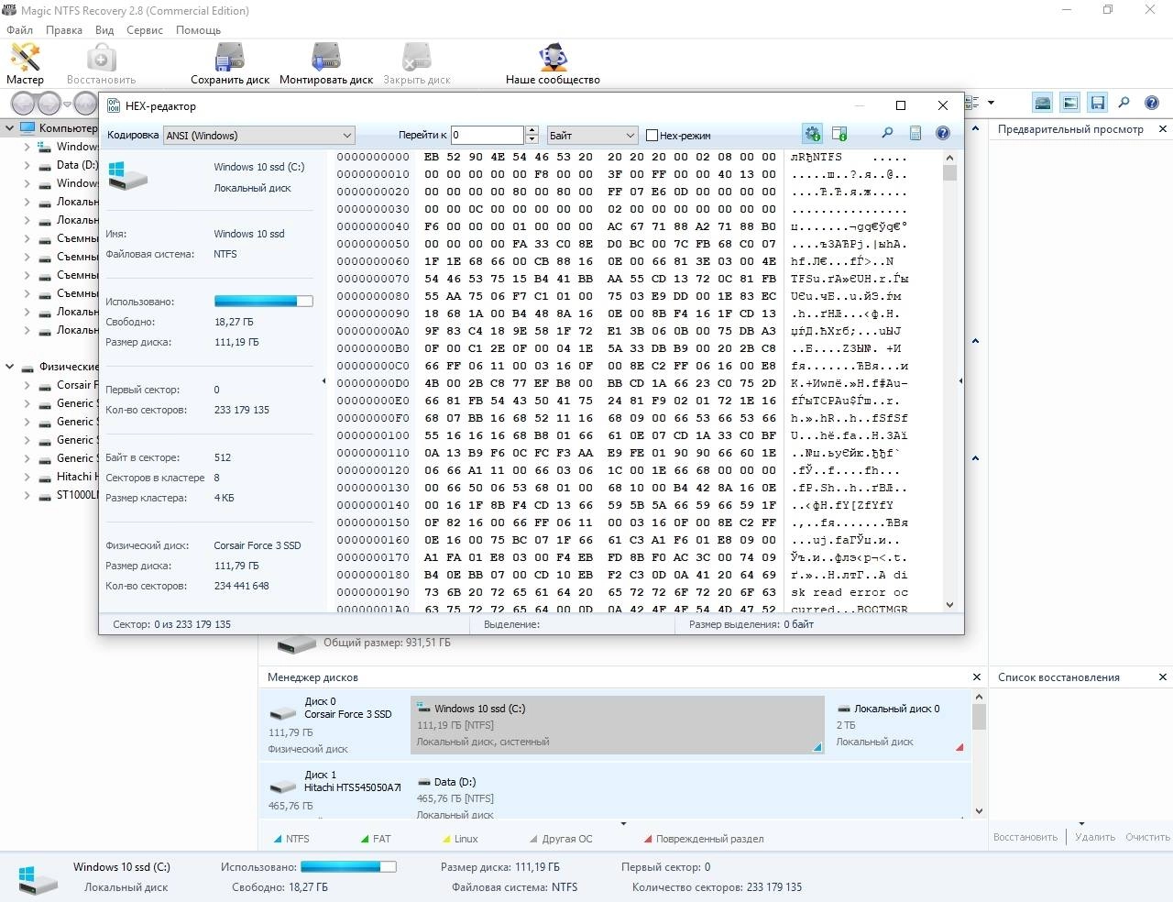Open help question icon in HEX editor
The height and width of the screenshot is (902, 1173).
click(x=942, y=134)
